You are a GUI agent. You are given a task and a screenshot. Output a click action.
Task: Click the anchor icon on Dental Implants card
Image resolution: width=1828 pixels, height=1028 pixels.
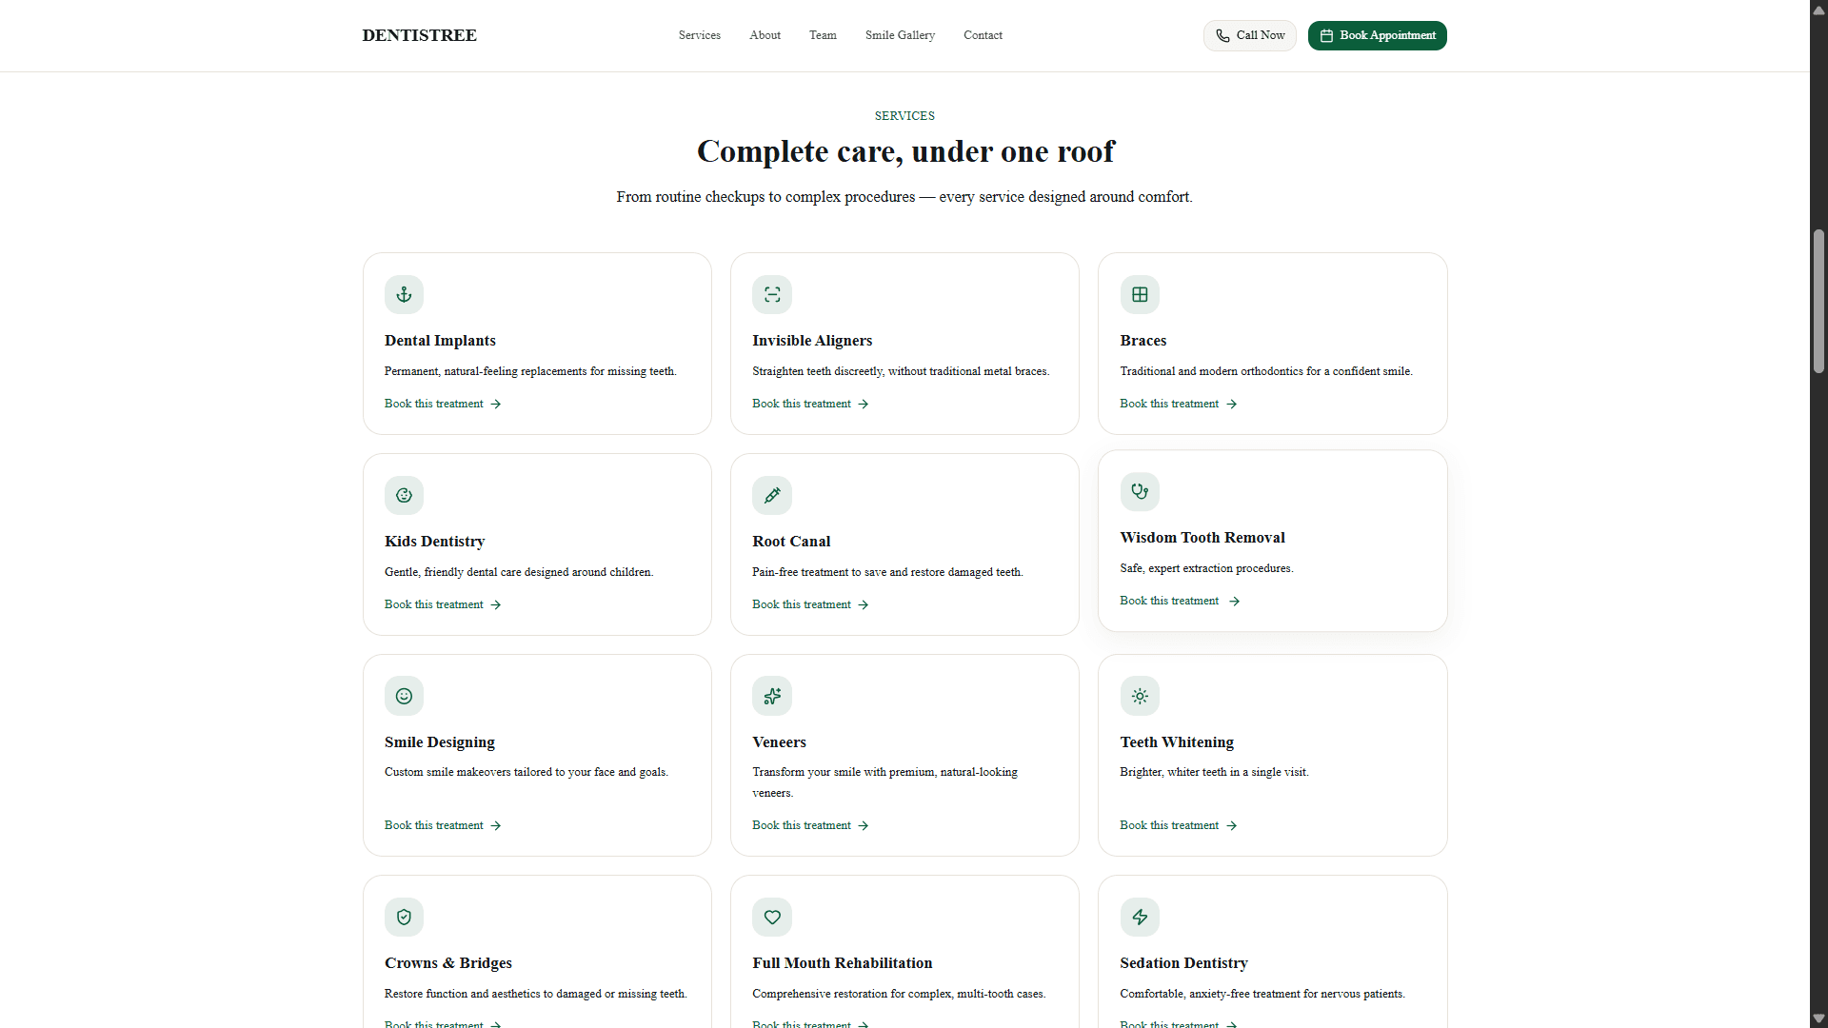tap(404, 294)
